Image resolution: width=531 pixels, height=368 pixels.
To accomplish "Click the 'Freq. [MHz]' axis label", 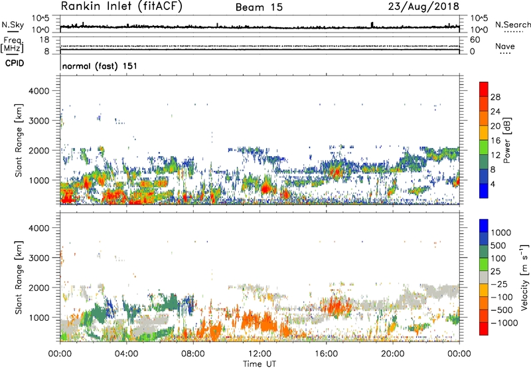I will coord(12,45).
